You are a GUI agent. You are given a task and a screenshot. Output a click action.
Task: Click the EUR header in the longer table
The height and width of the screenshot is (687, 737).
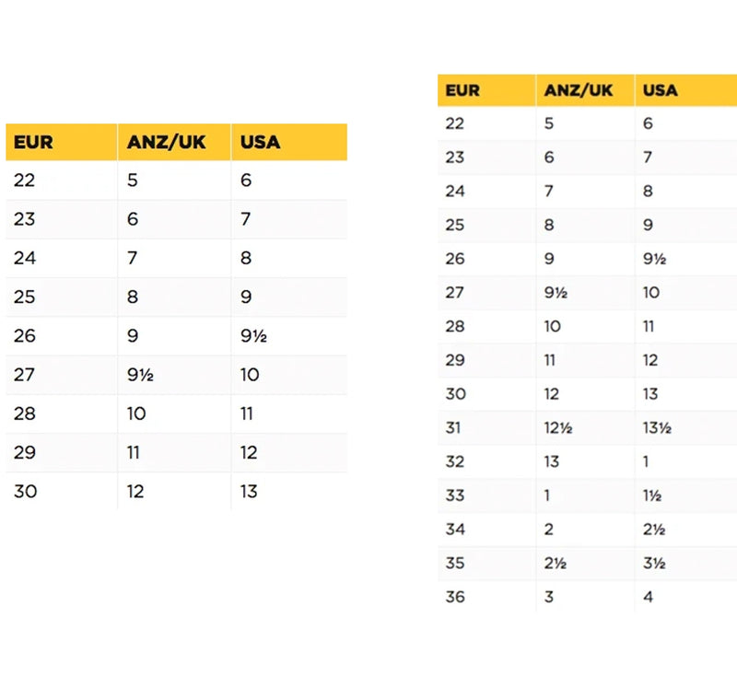coord(462,90)
